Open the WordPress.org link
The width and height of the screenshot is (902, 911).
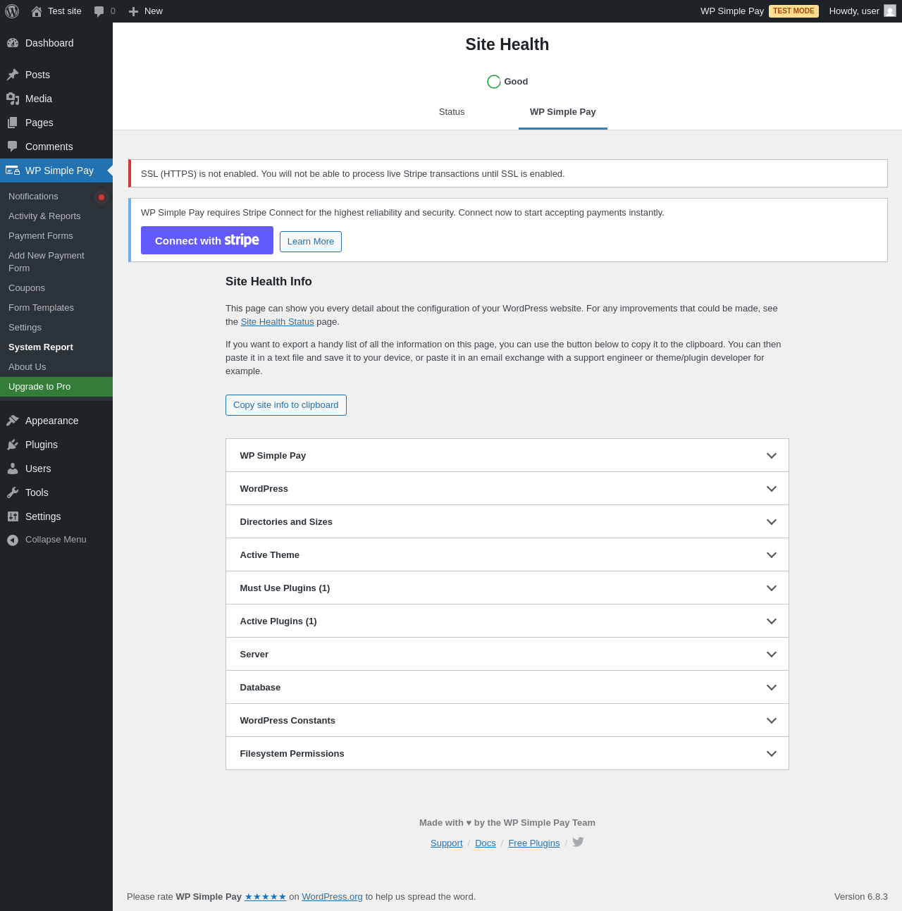pyautogui.click(x=333, y=897)
